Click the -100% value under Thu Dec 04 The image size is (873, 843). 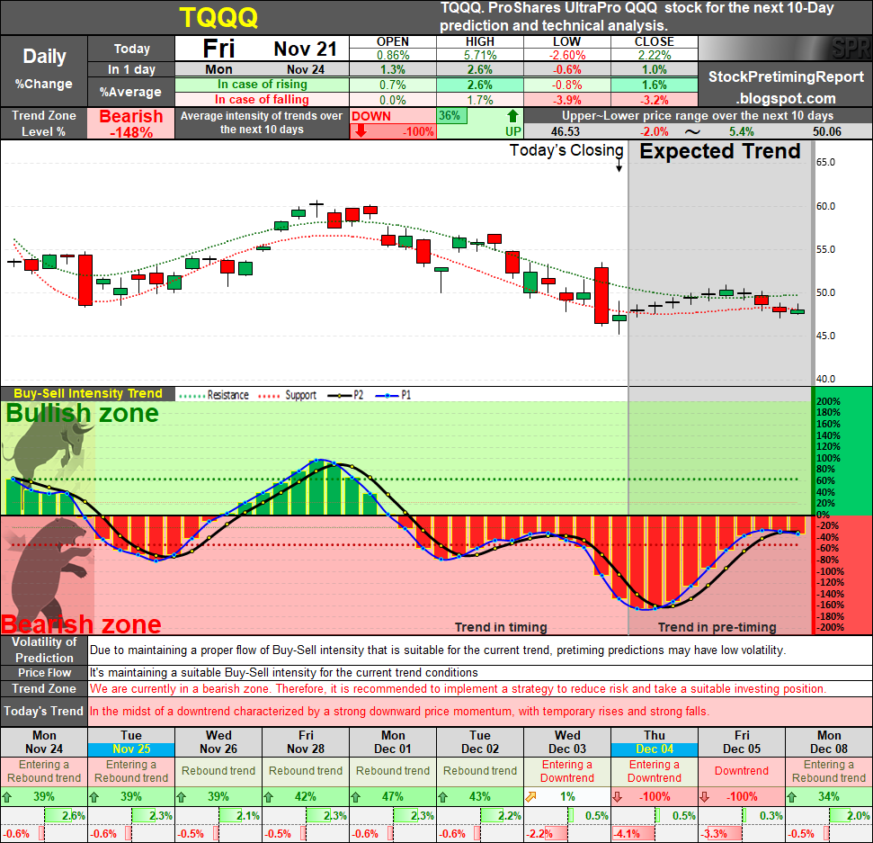pos(655,797)
